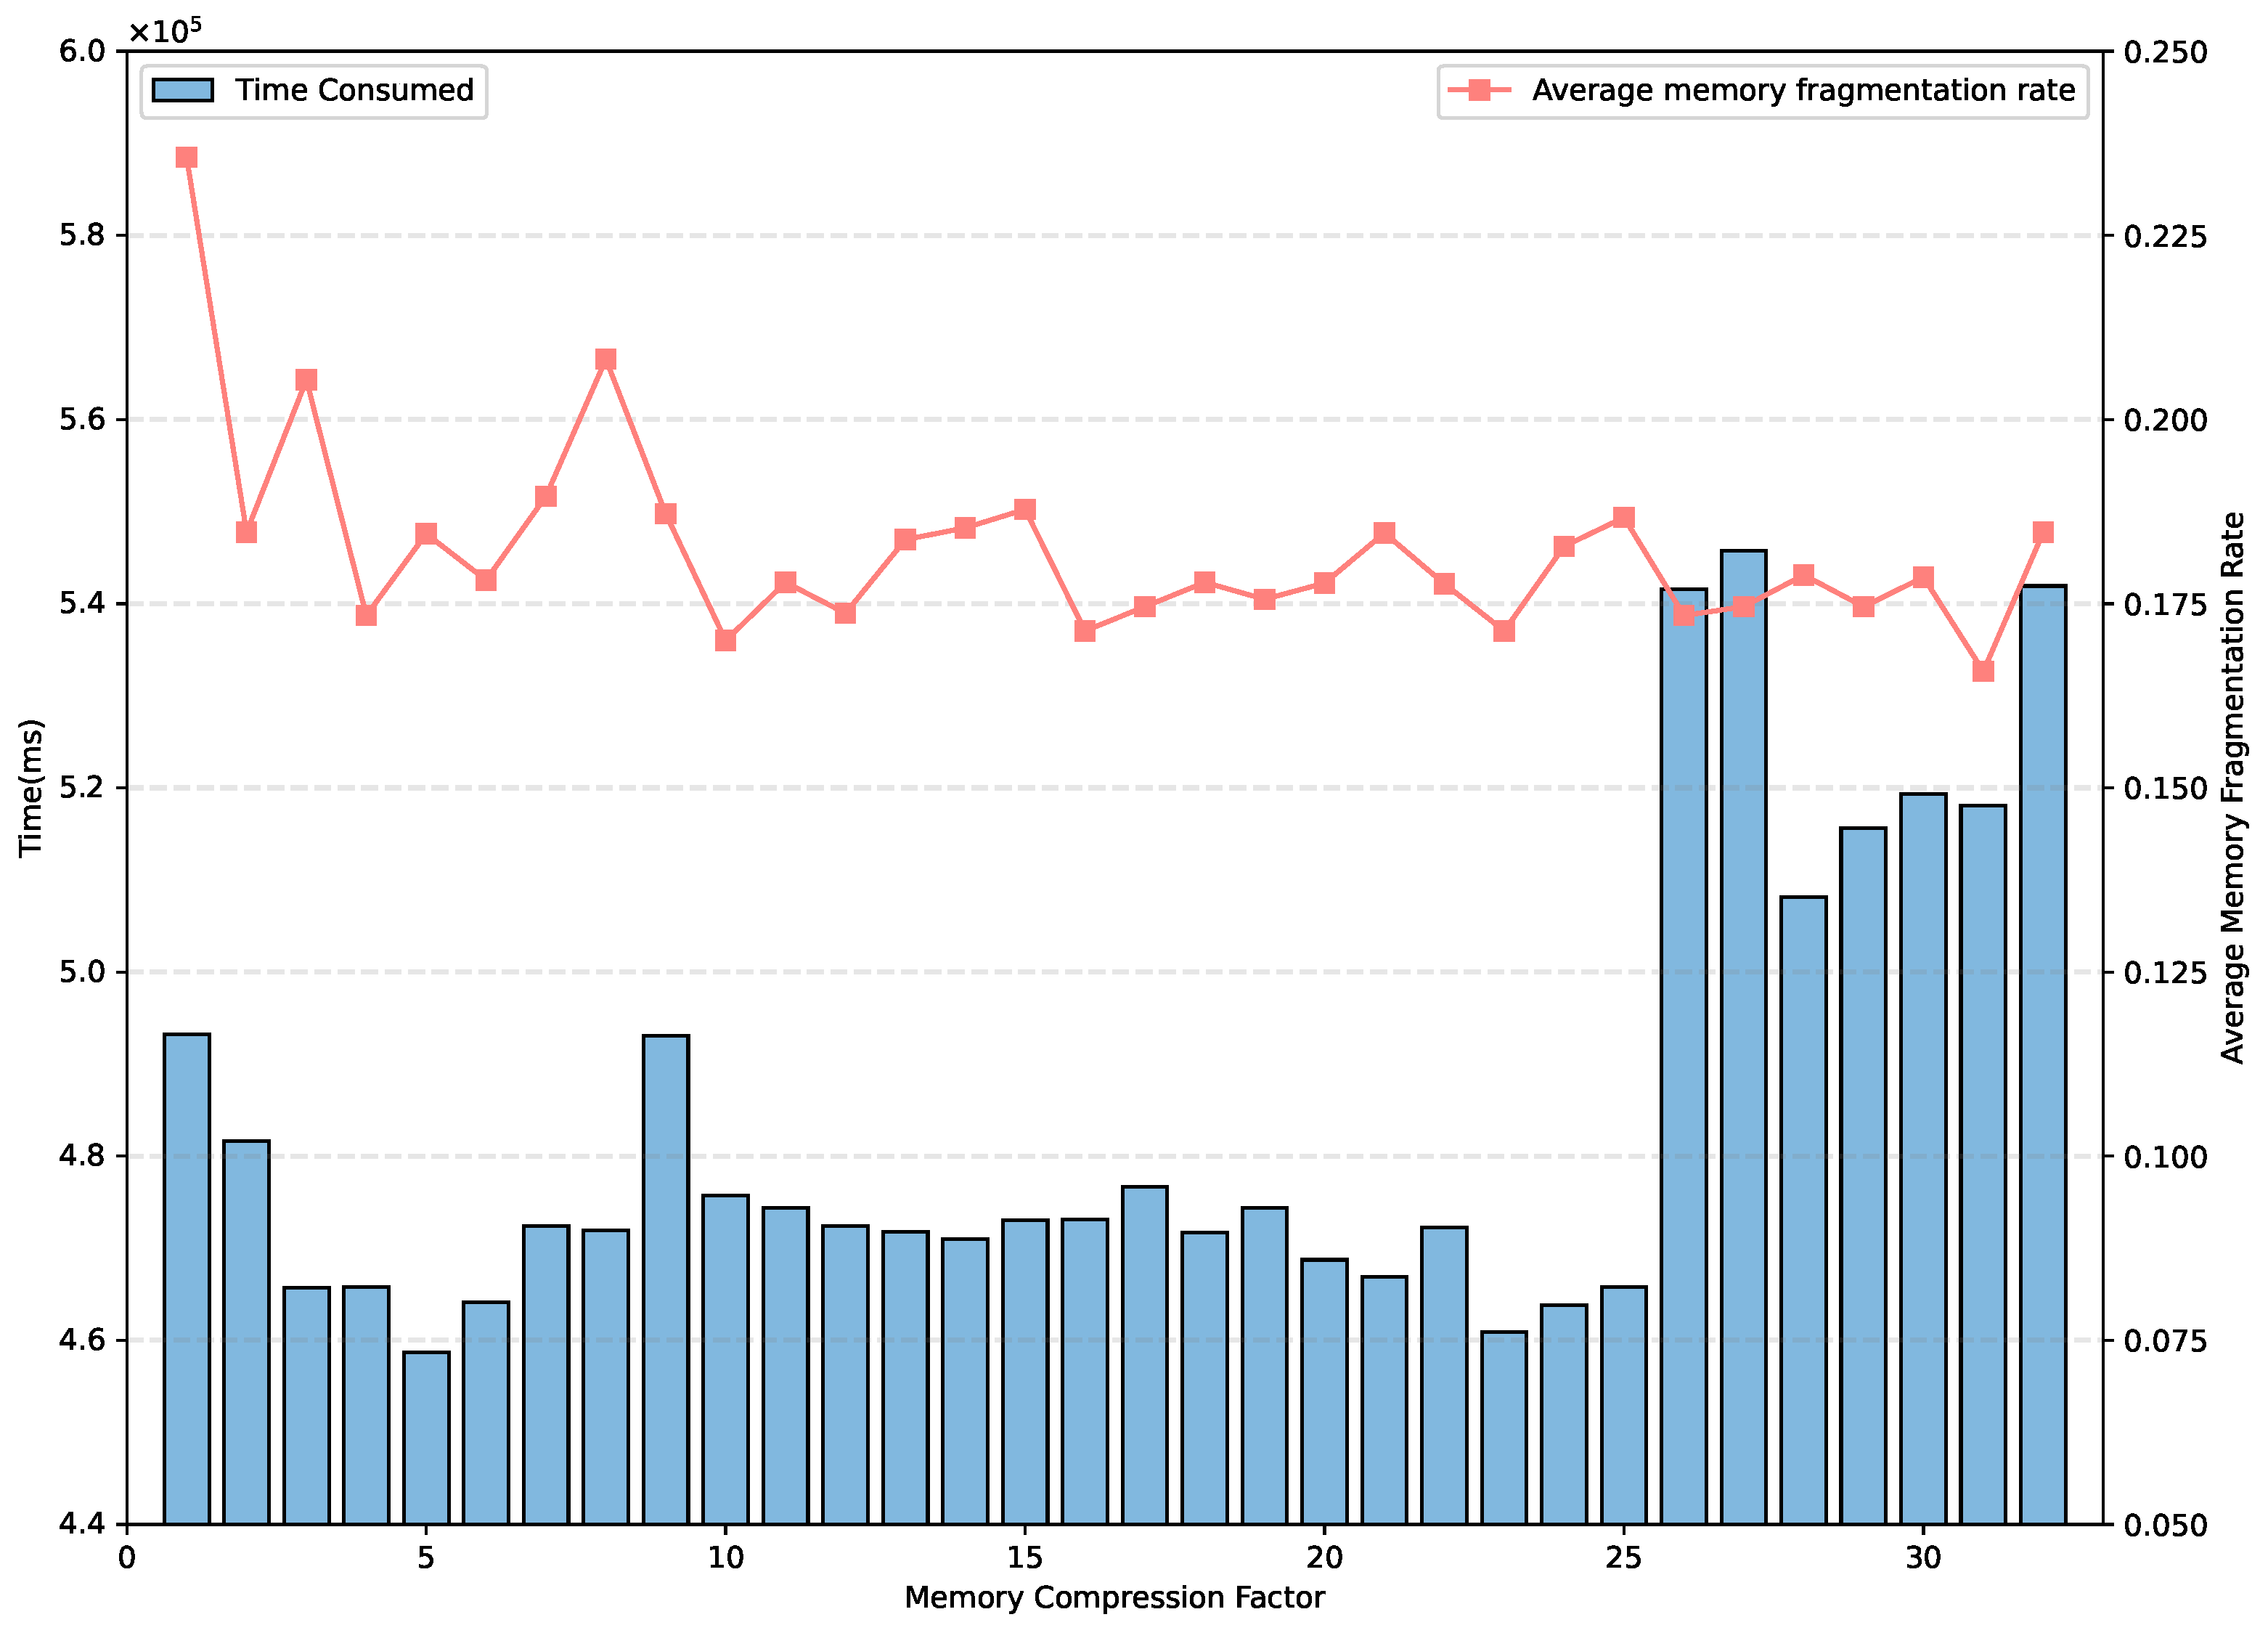
Task: Click the lowest red marker at factor 31
Action: click(x=1983, y=671)
